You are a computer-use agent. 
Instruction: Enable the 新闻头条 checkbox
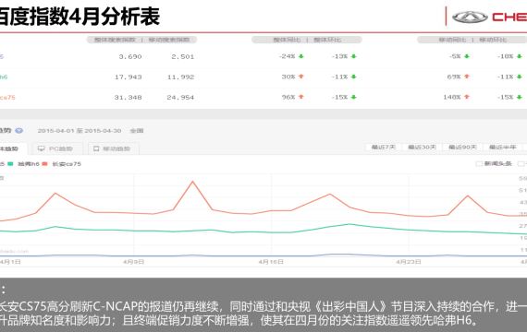point(479,163)
